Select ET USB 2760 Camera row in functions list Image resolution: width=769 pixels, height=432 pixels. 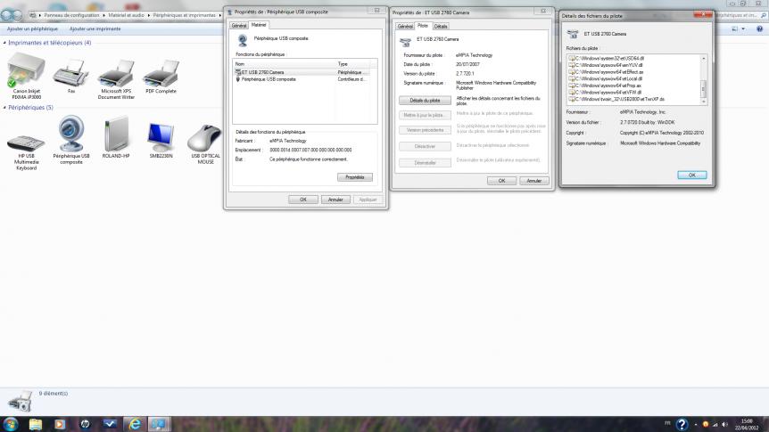click(x=301, y=72)
